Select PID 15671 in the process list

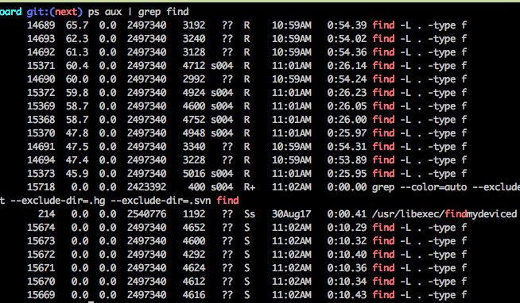point(41,268)
